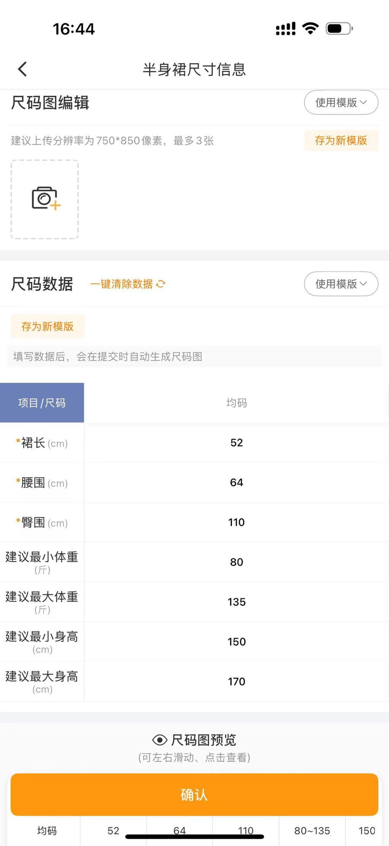Click refresh icon beside 一键清除数据
Viewport: 389px width, 846px height.
click(x=161, y=284)
